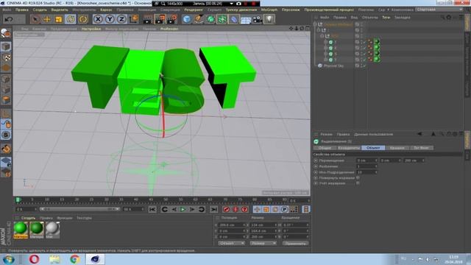Click the key selection question mark icon

tap(245, 209)
